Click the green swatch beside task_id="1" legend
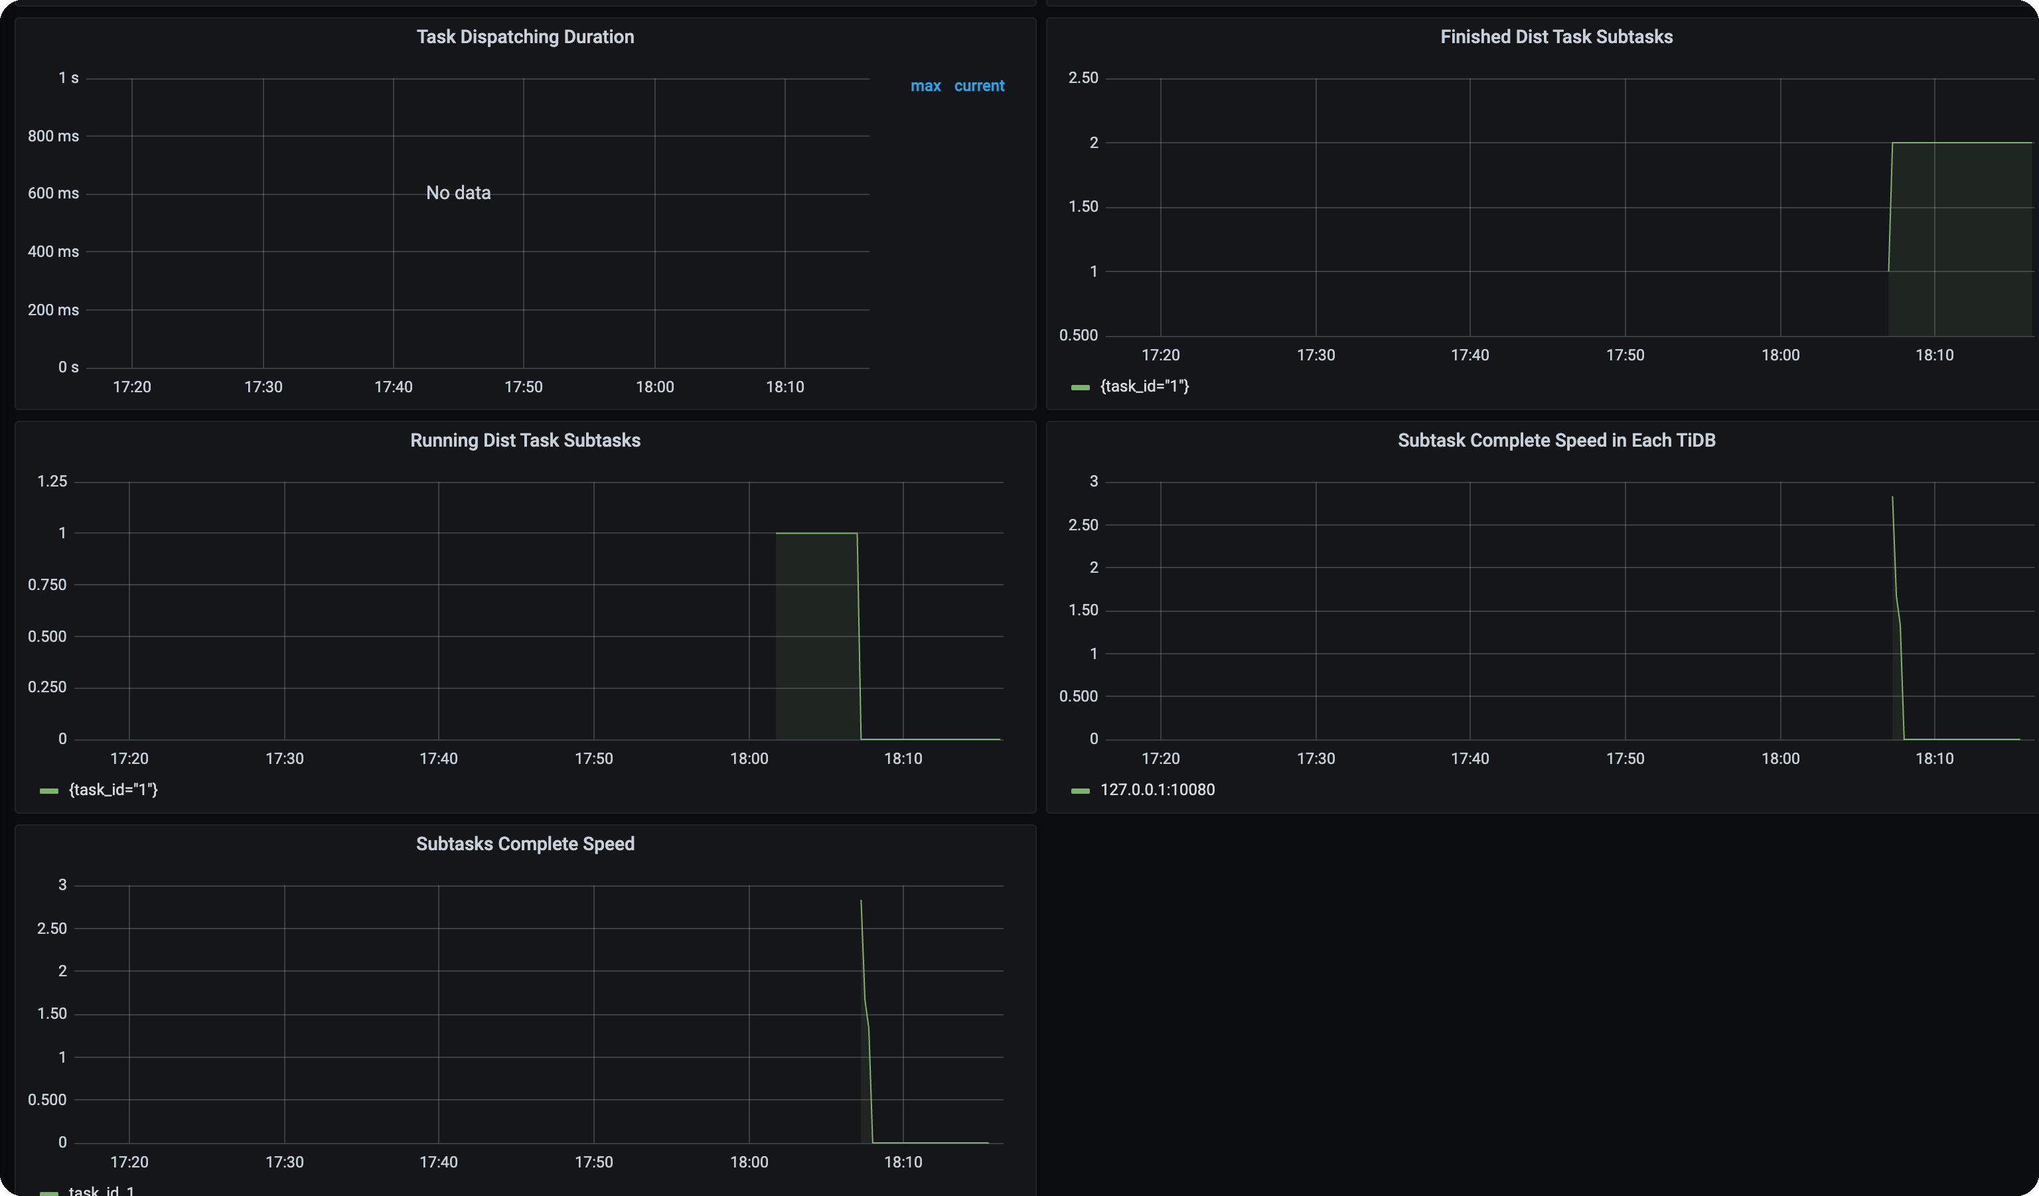The width and height of the screenshot is (2039, 1196). pos(1080,386)
